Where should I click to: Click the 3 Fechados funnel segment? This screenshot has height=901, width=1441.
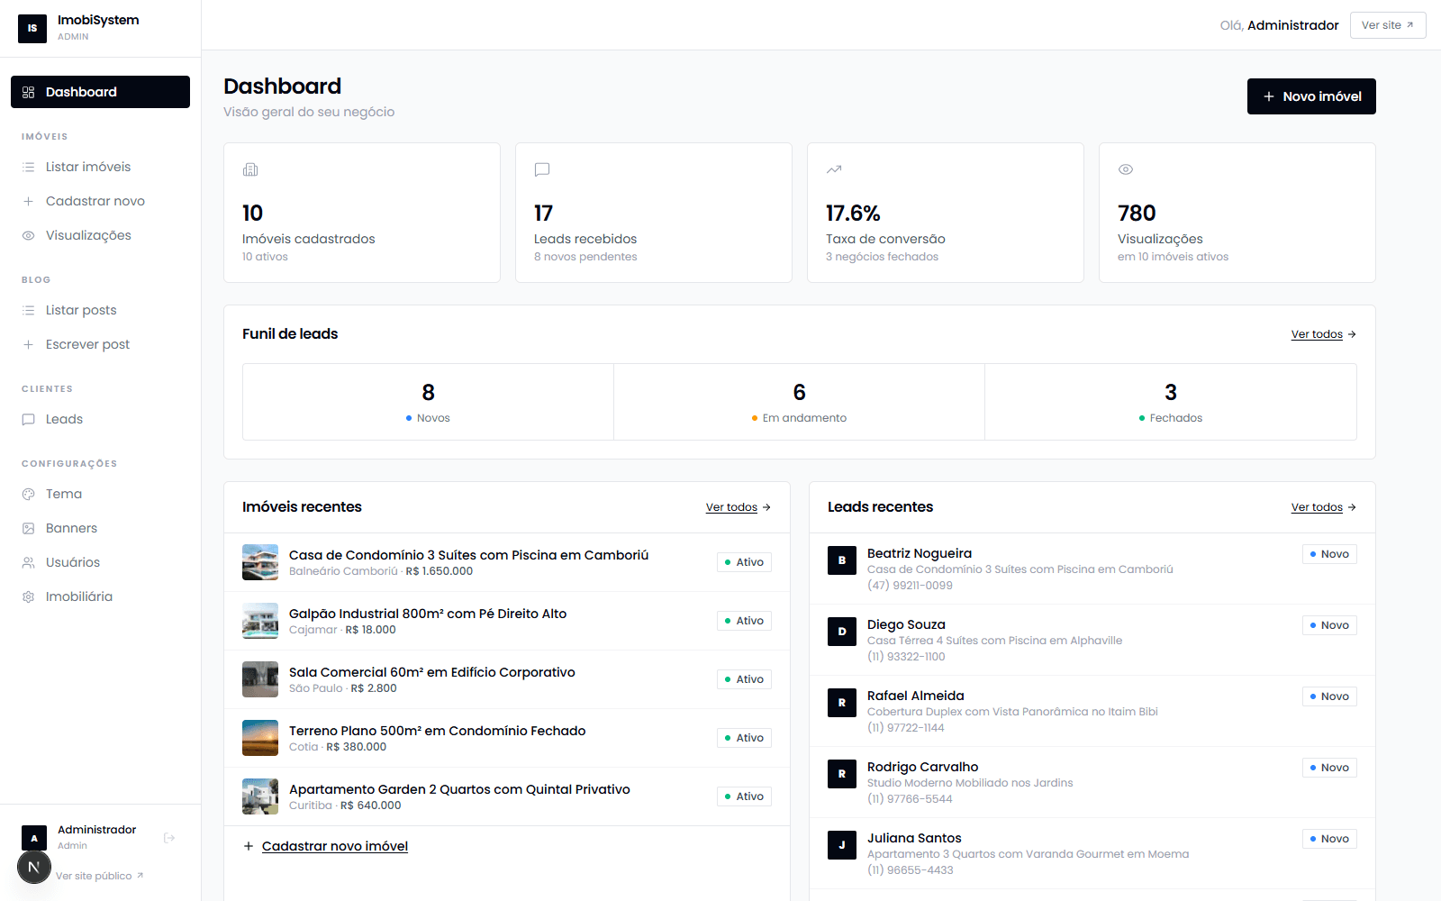[x=1171, y=402]
